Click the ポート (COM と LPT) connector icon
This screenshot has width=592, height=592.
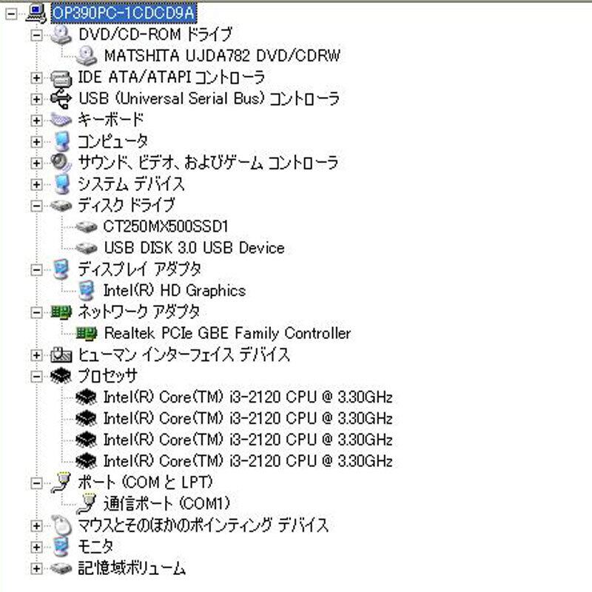(x=61, y=482)
